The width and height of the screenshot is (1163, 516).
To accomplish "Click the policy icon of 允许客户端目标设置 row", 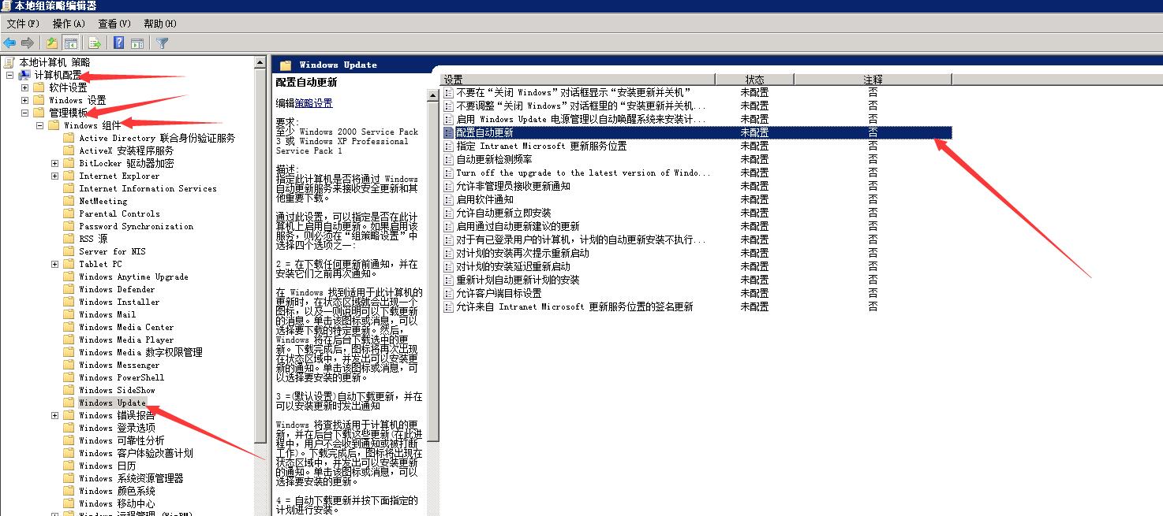I will coord(448,293).
